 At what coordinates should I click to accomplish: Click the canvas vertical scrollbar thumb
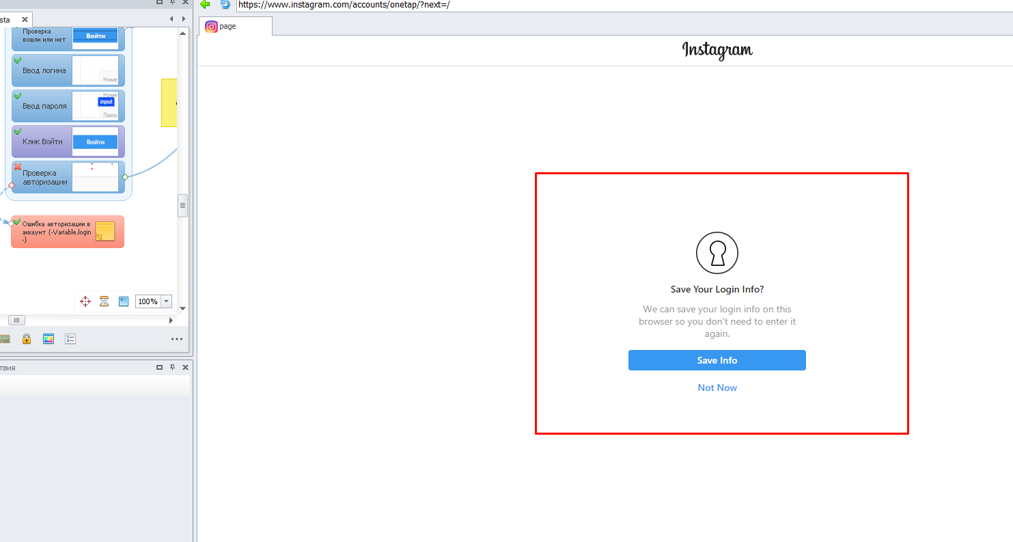(x=182, y=206)
